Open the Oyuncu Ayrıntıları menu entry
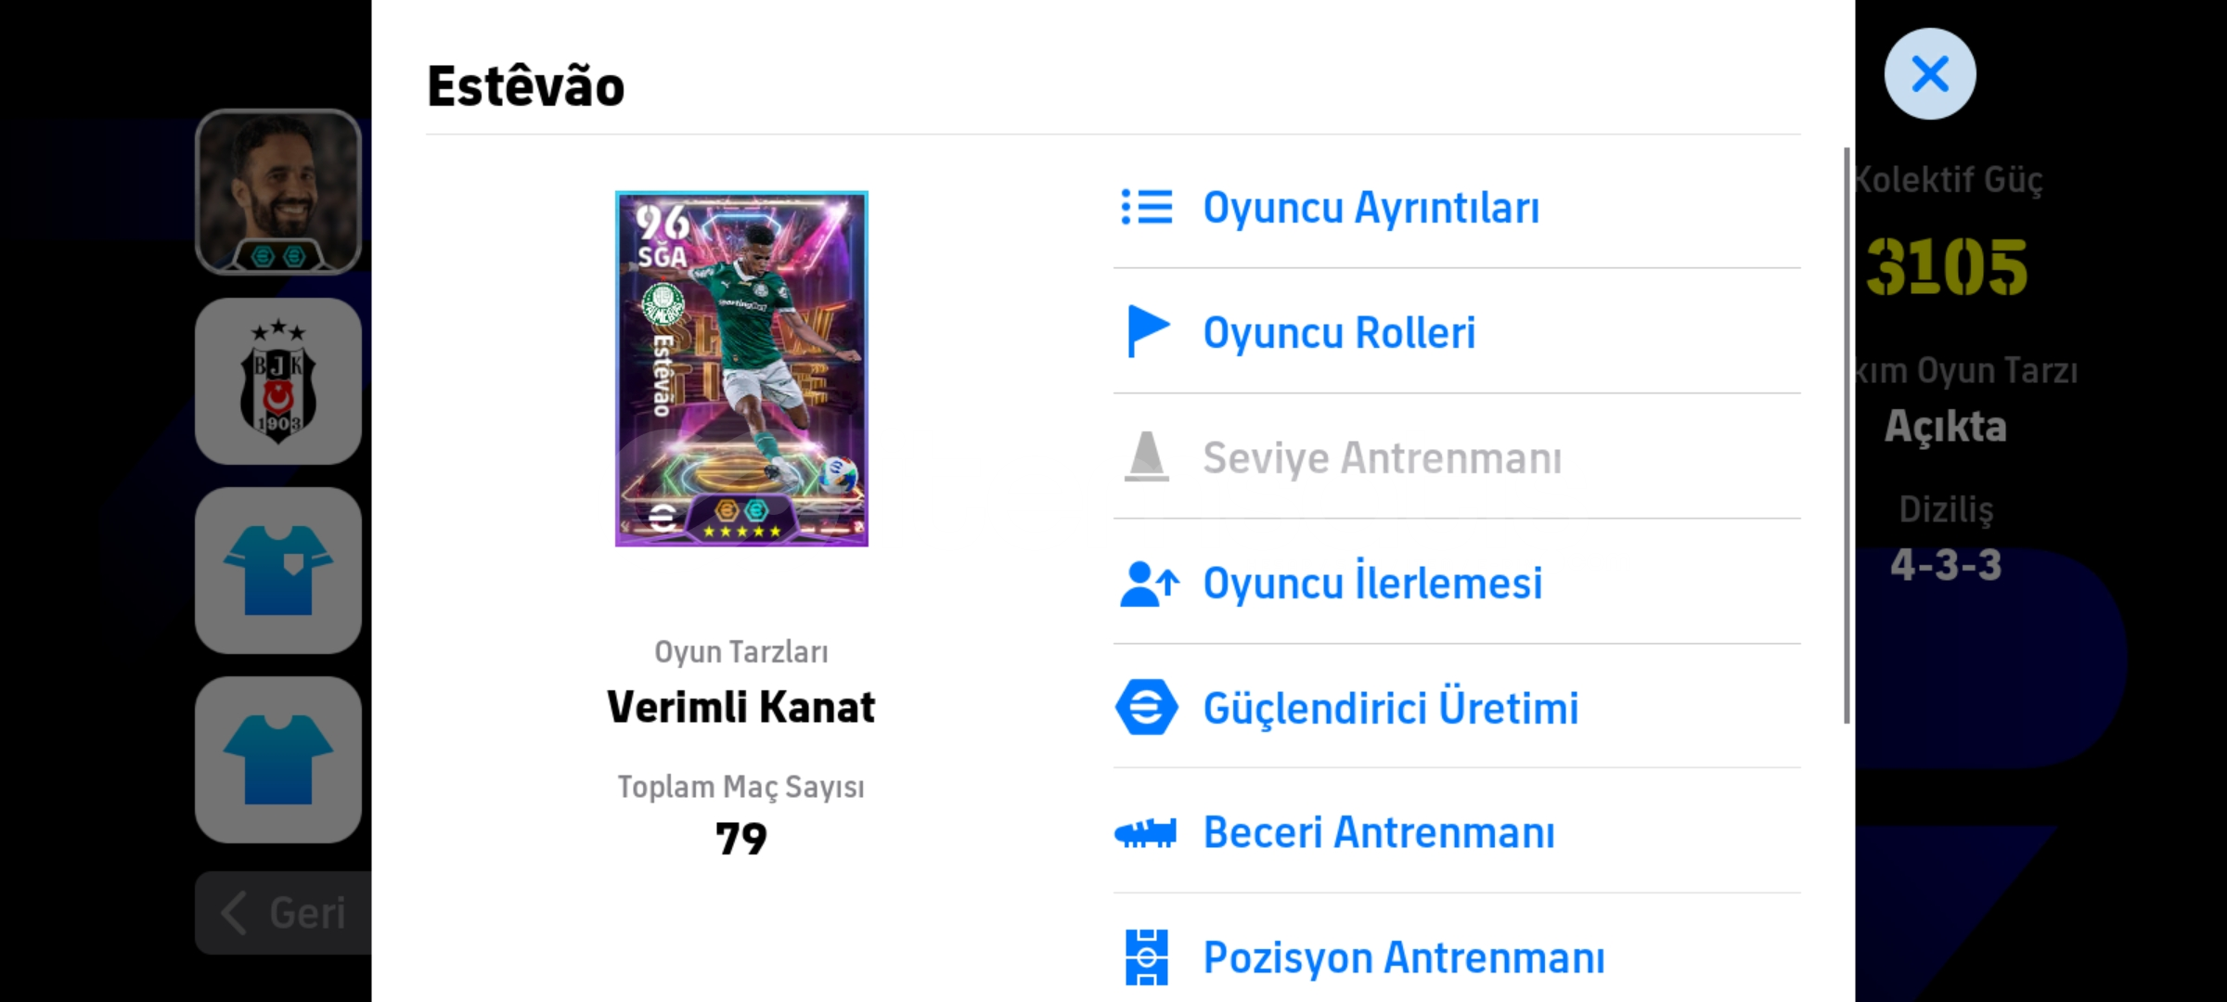Image resolution: width=2227 pixels, height=1002 pixels. 1371,207
